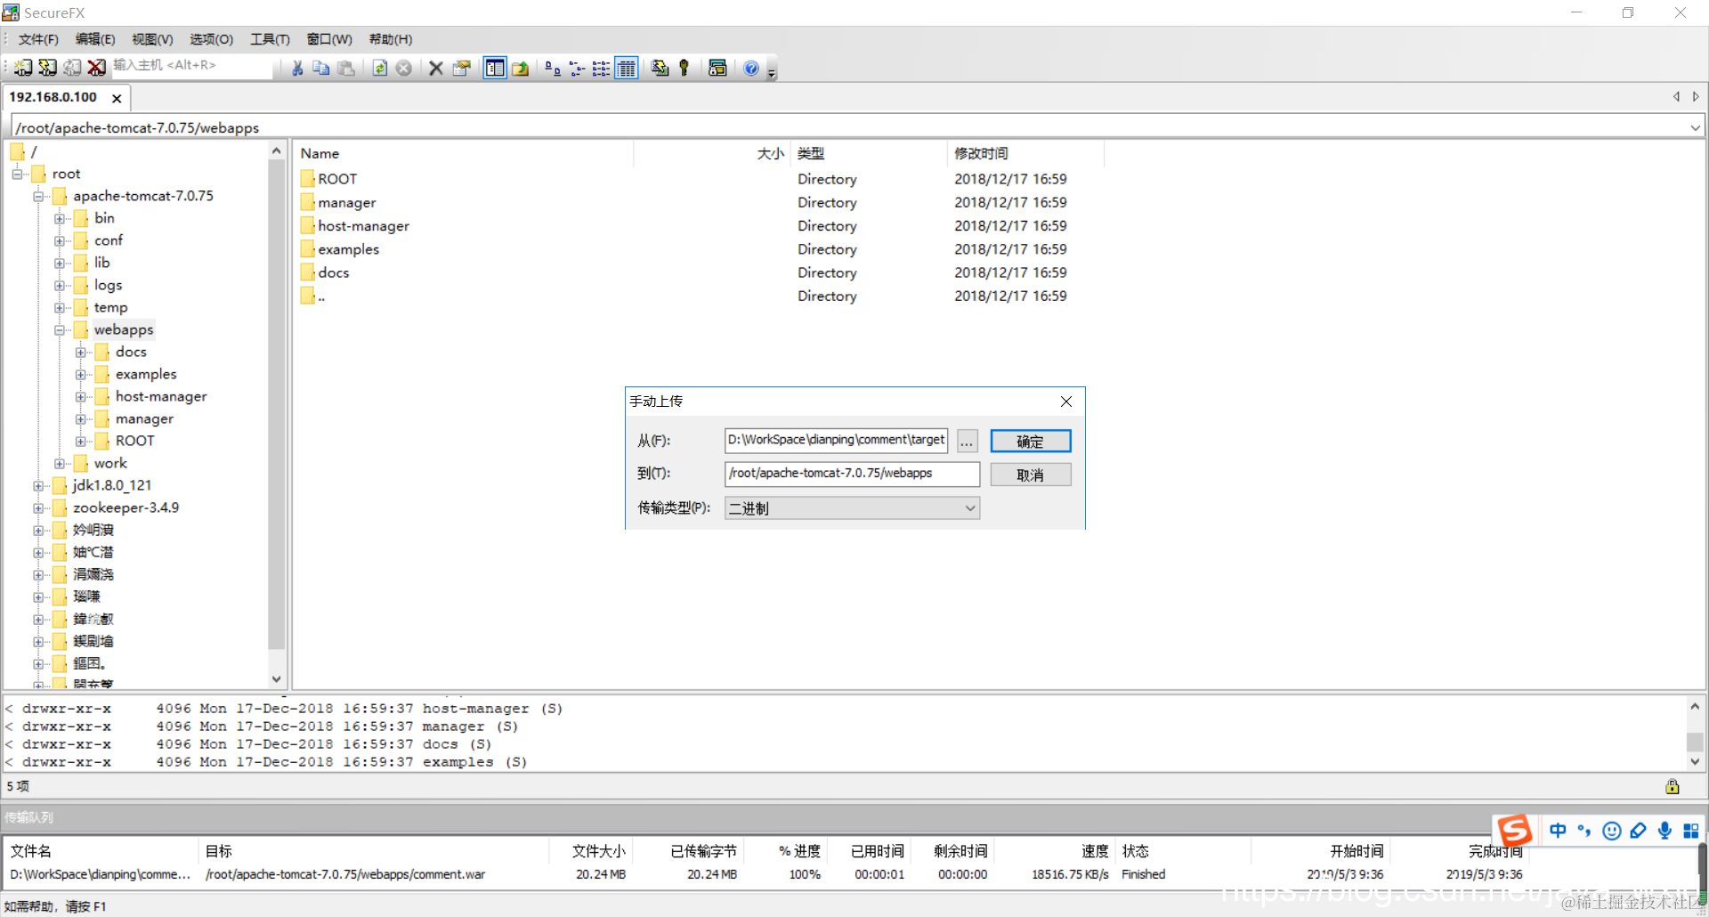Collapse the webapps tree node
Screen dimensions: 1709x917
click(60, 329)
